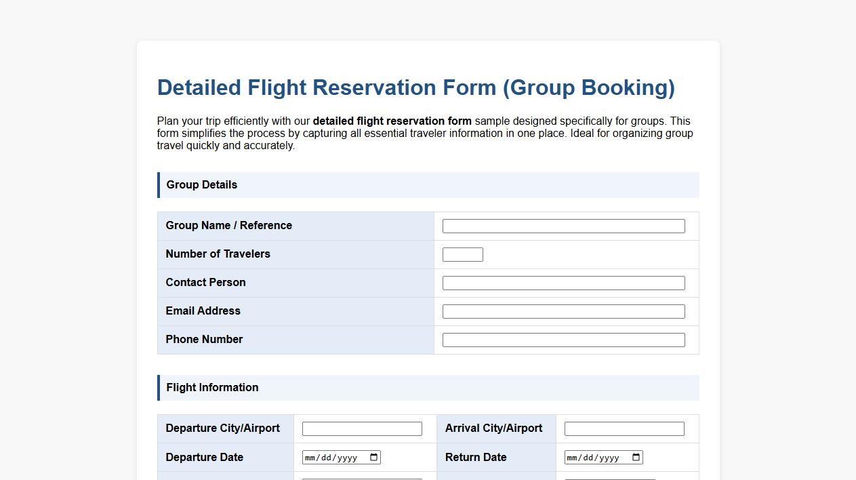Select the Contact Person input box
Image resolution: width=856 pixels, height=480 pixels.
(x=563, y=282)
